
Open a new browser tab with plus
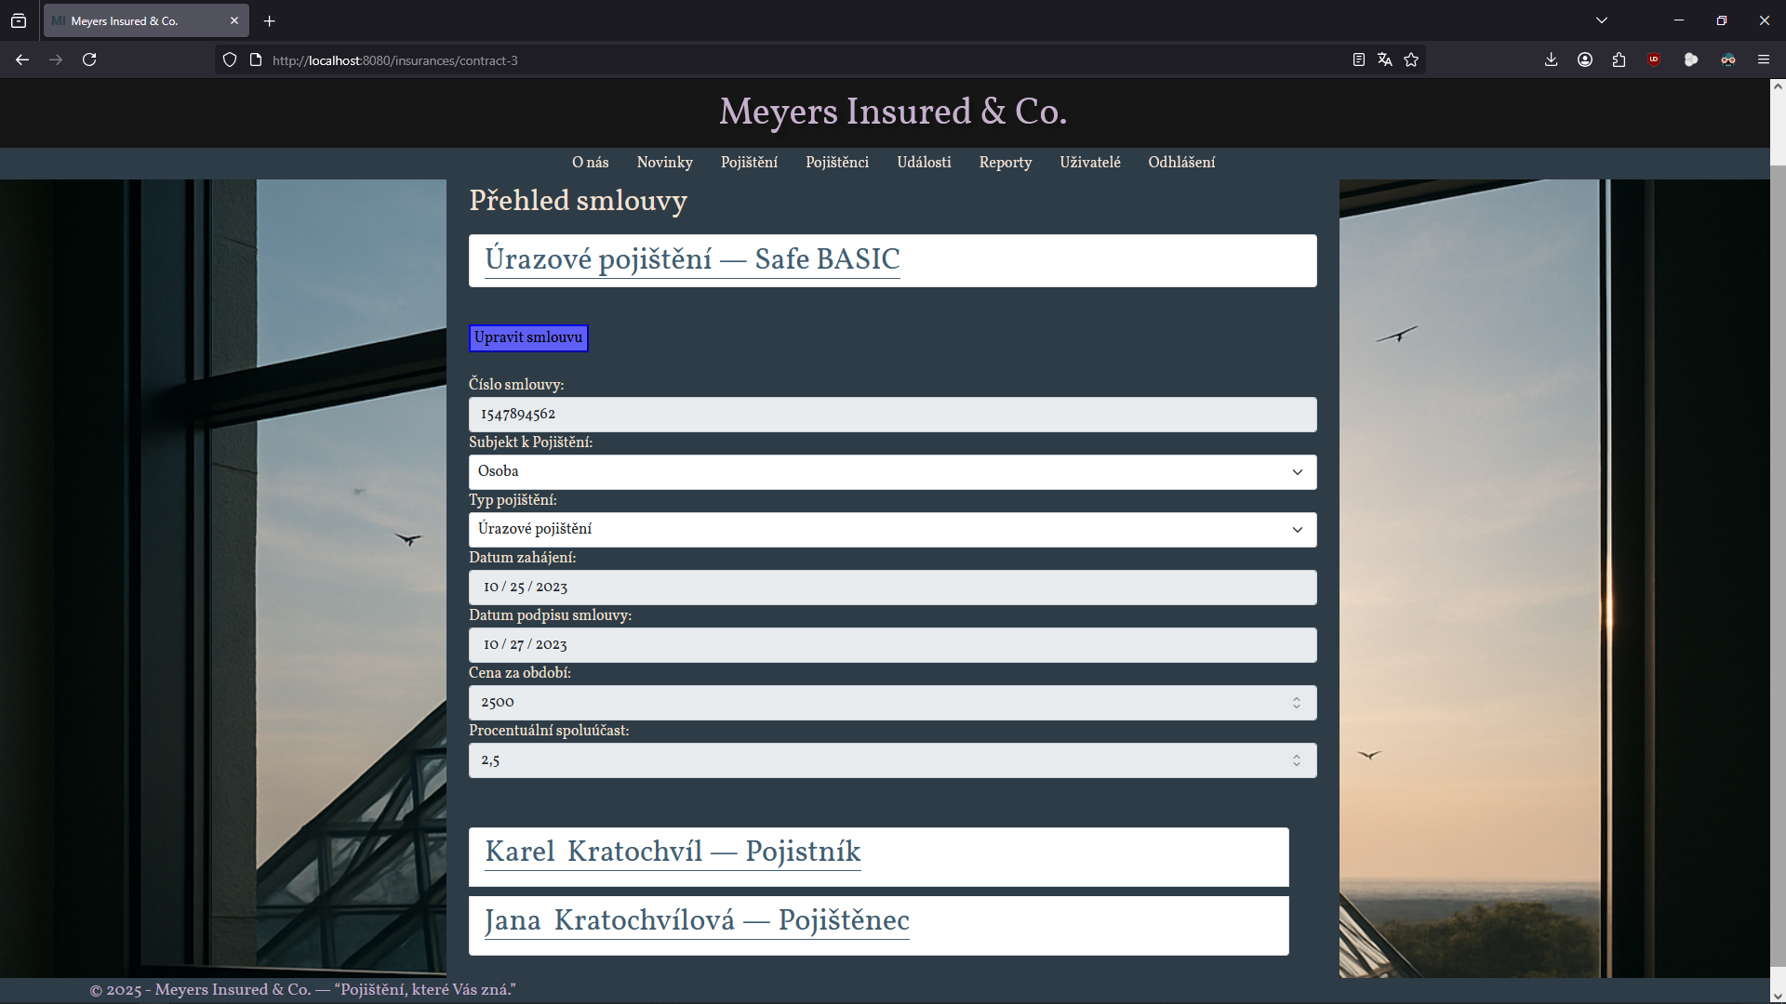270,20
